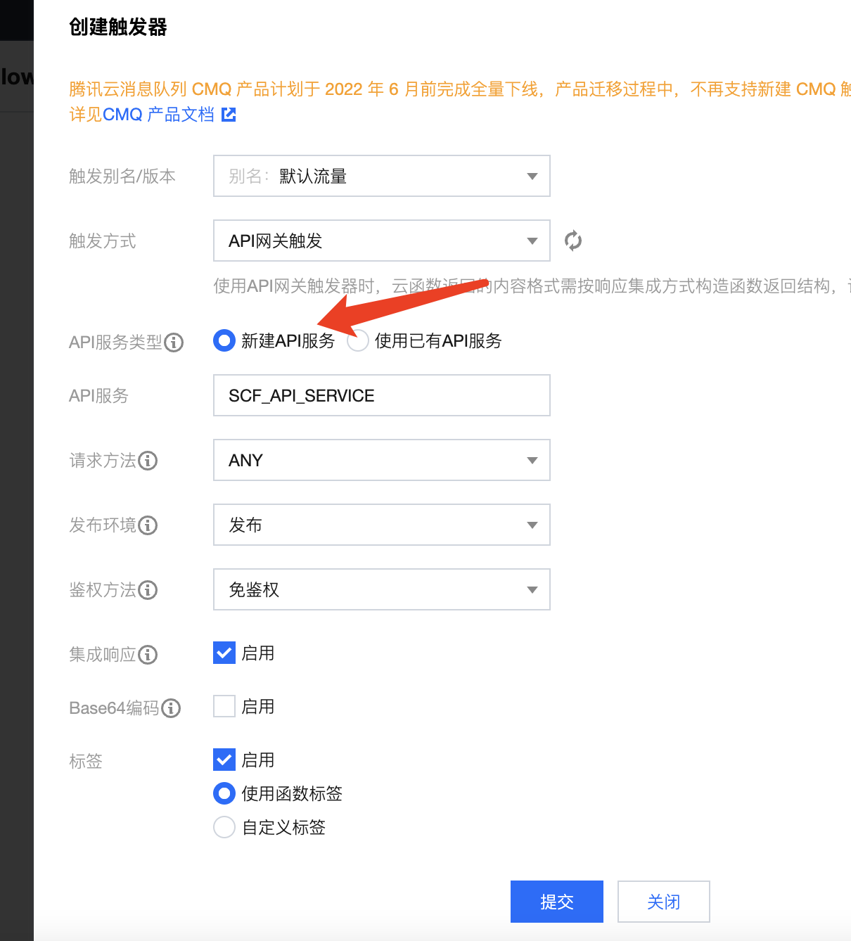This screenshot has height=941, width=851.
Task: Select the 使用函数标签 radio button
Action: (x=224, y=793)
